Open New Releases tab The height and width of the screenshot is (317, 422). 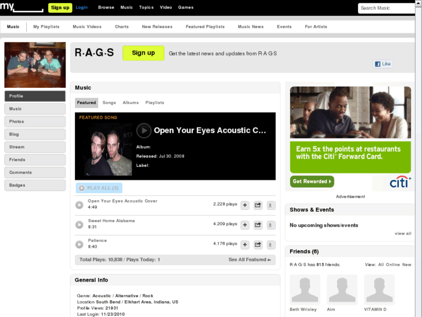point(157,27)
